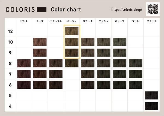This screenshot has width=164, height=116.
Task: Click the スモーク level 6 swatch
Action: (88, 85)
